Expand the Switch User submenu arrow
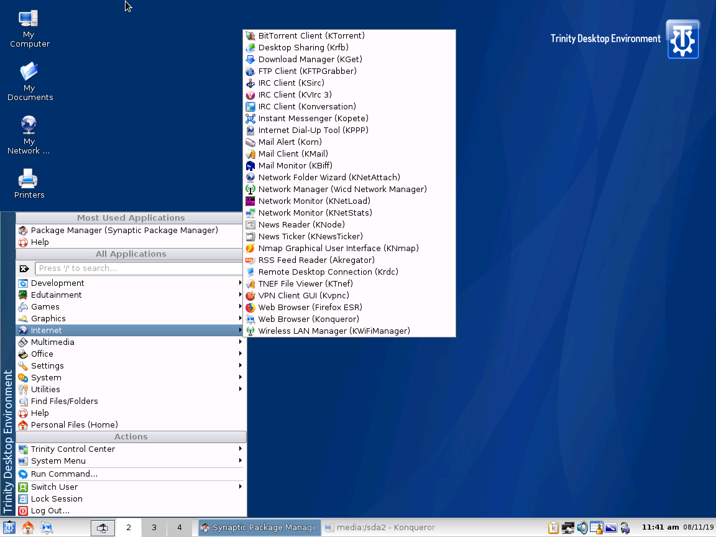This screenshot has height=537, width=716. [240, 487]
